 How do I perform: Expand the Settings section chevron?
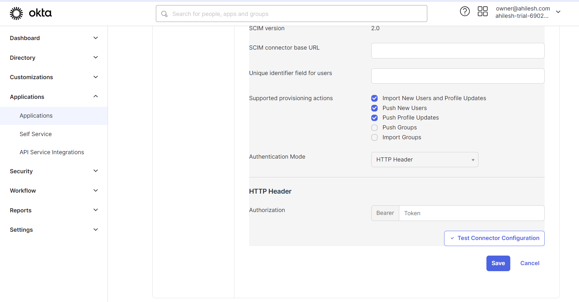click(96, 230)
